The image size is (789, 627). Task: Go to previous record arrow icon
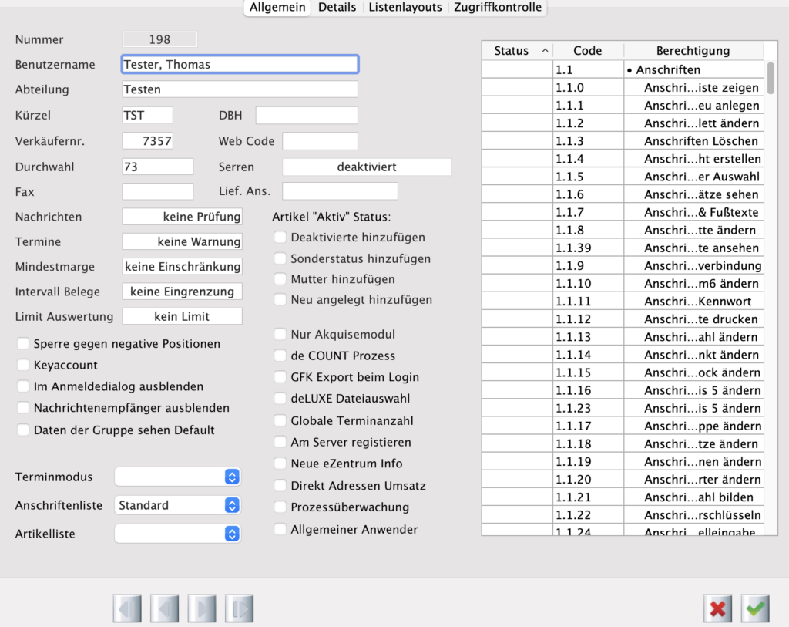(x=165, y=608)
